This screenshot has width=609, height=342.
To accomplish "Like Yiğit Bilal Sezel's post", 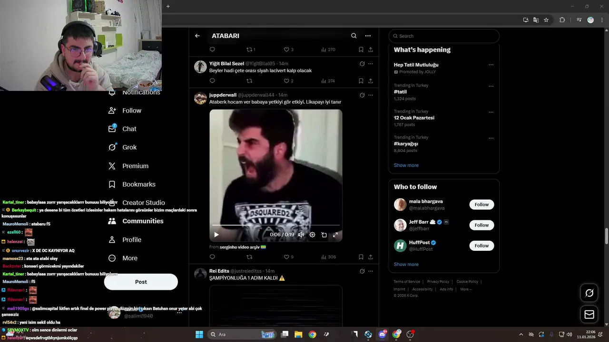I will click(286, 81).
